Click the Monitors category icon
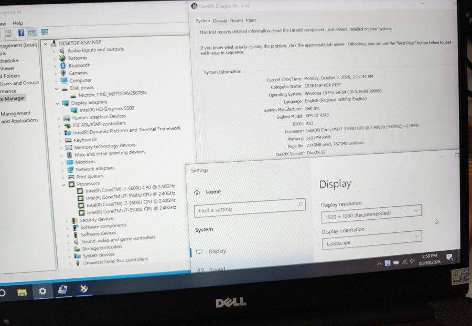472x326 pixels. (x=70, y=162)
